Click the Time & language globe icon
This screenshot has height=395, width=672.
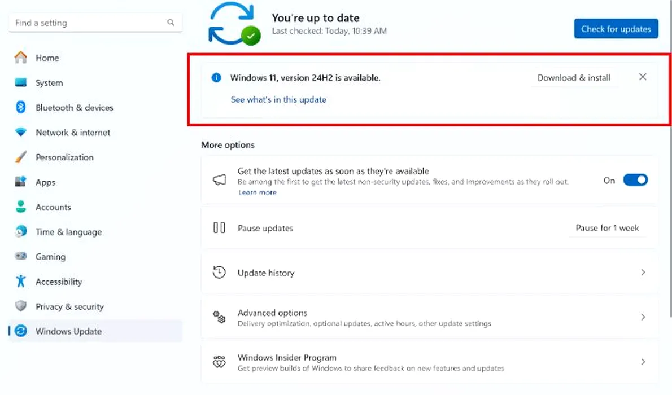click(x=20, y=231)
